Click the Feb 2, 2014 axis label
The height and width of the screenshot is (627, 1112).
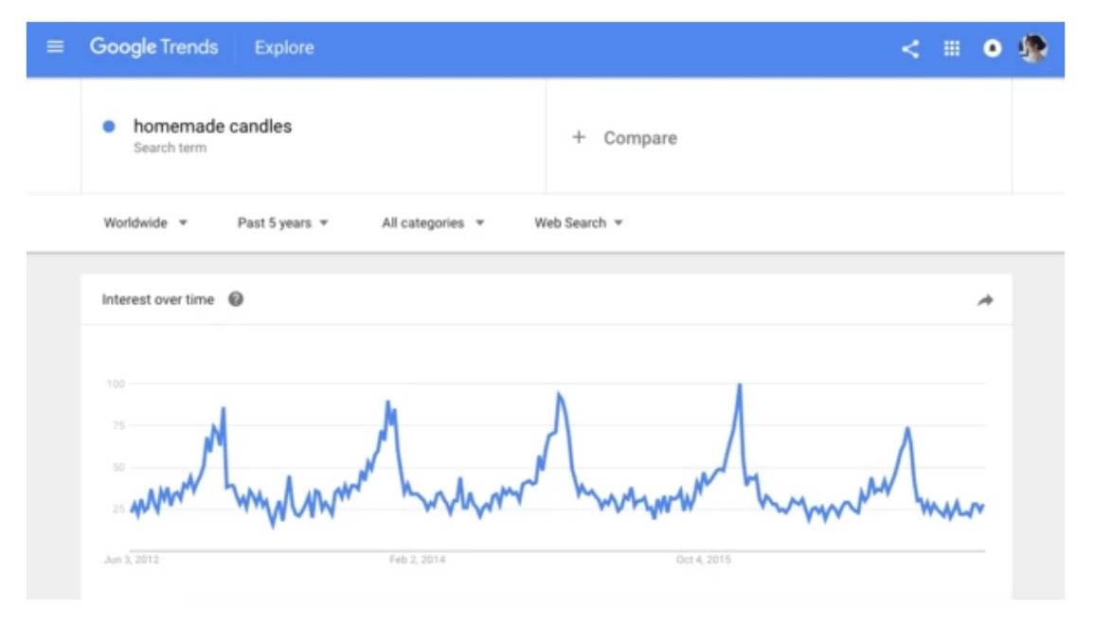click(417, 560)
